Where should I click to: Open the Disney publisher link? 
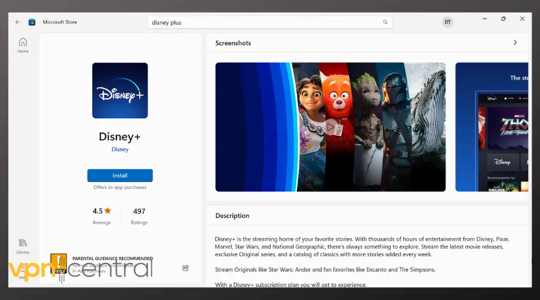point(120,149)
